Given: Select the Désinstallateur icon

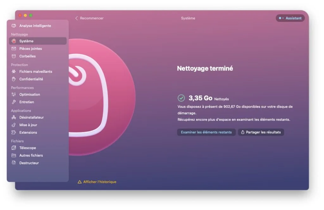Looking at the screenshot, I should pyautogui.click(x=13, y=117).
